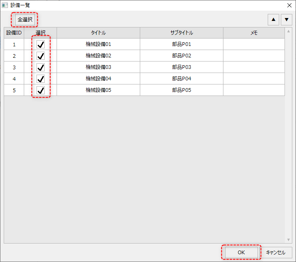296x262 pixels.
Task: Click the memo cell of 機械設備03 row
Action: pos(254,67)
